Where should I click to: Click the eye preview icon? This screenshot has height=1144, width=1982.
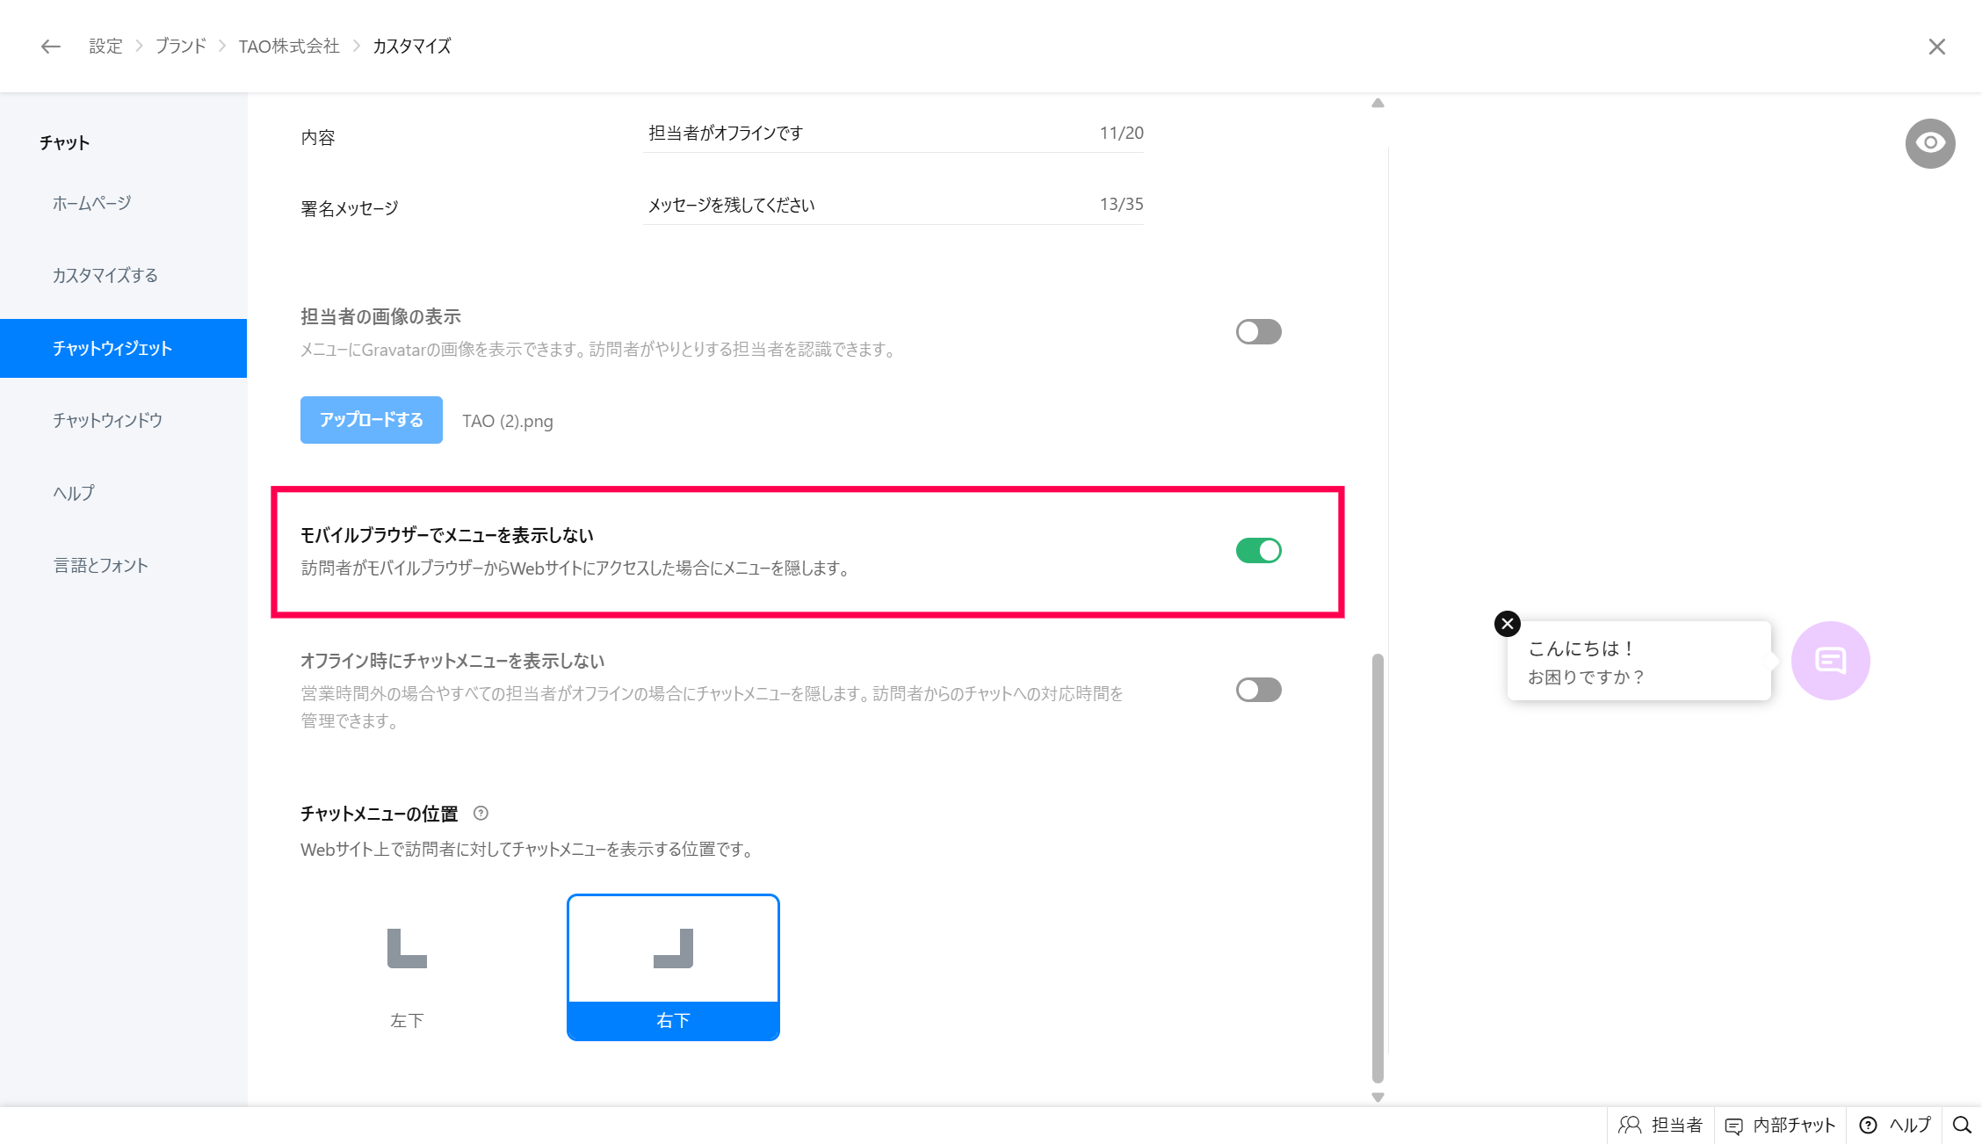tap(1929, 143)
